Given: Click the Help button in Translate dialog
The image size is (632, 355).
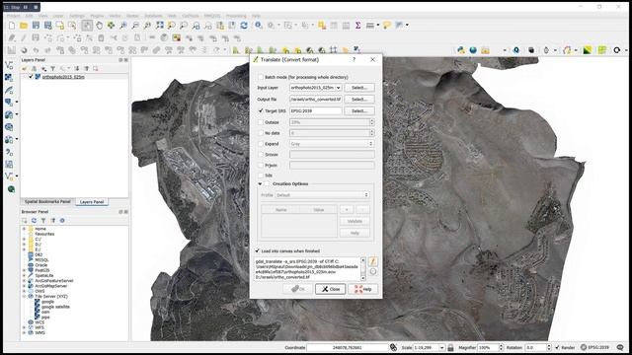Looking at the screenshot, I should (363, 289).
